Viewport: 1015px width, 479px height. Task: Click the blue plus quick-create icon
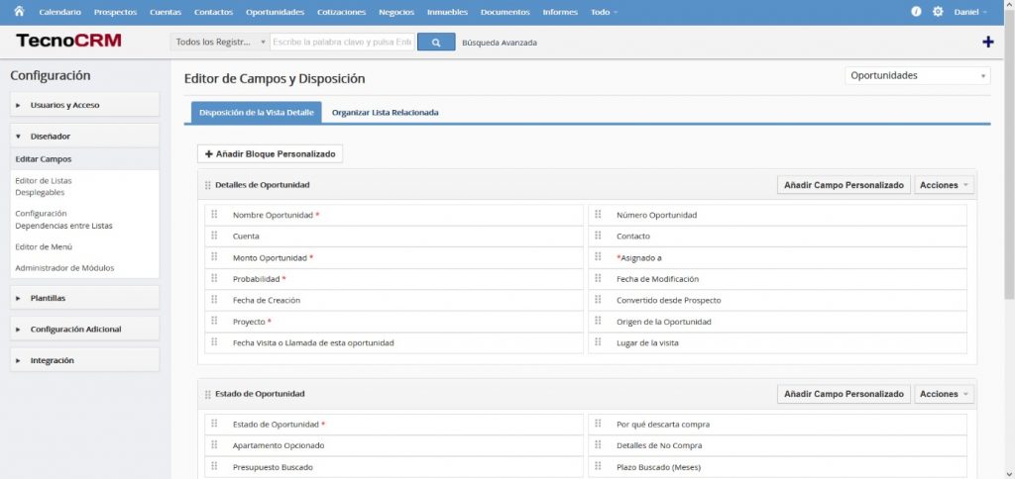click(x=987, y=42)
